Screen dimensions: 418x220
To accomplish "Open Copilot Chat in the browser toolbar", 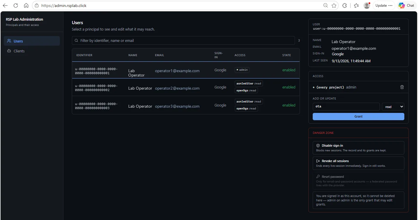I will 406,6.
